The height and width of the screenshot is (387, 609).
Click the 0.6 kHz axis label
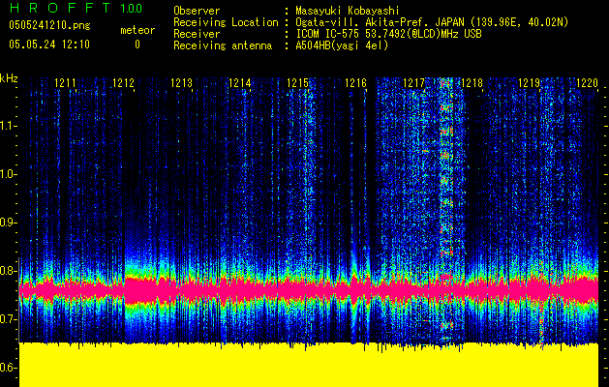(8, 368)
